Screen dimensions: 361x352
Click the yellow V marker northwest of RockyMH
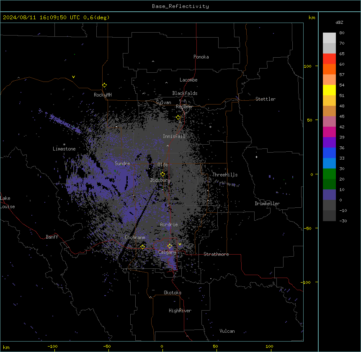click(x=73, y=77)
